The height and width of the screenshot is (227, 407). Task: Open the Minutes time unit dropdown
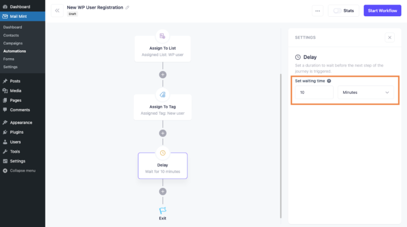[366, 92]
